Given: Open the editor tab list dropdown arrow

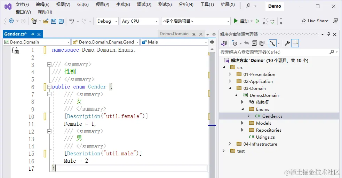Looking at the screenshot, I should pos(208,34).
